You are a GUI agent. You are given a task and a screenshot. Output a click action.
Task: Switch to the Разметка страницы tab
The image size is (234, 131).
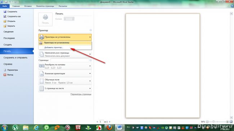pos(45,6)
